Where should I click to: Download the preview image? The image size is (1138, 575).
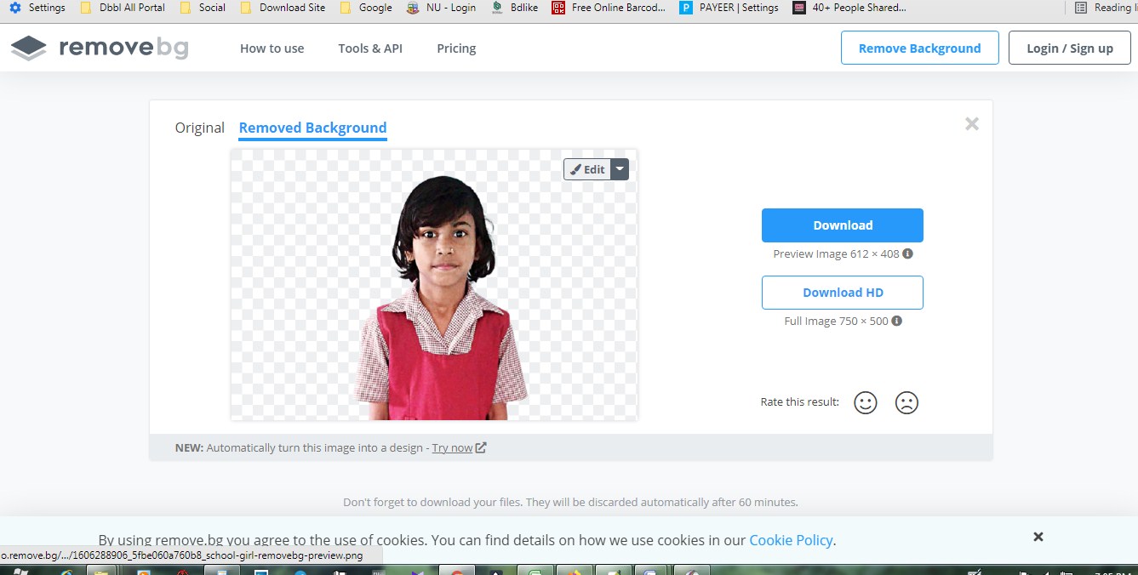point(843,225)
